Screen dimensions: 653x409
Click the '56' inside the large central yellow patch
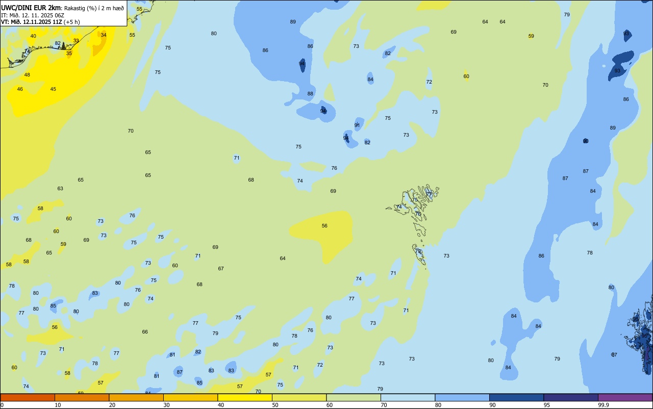click(324, 225)
